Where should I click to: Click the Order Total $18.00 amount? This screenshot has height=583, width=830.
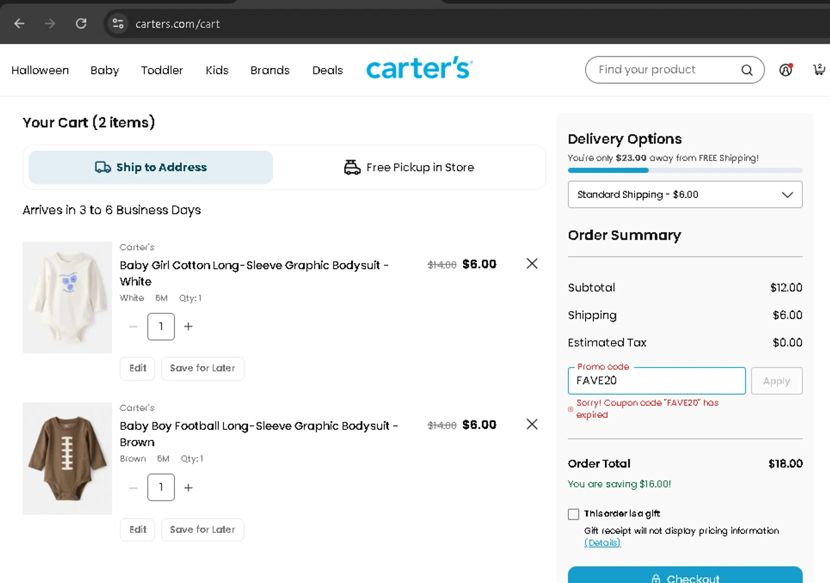coord(786,464)
